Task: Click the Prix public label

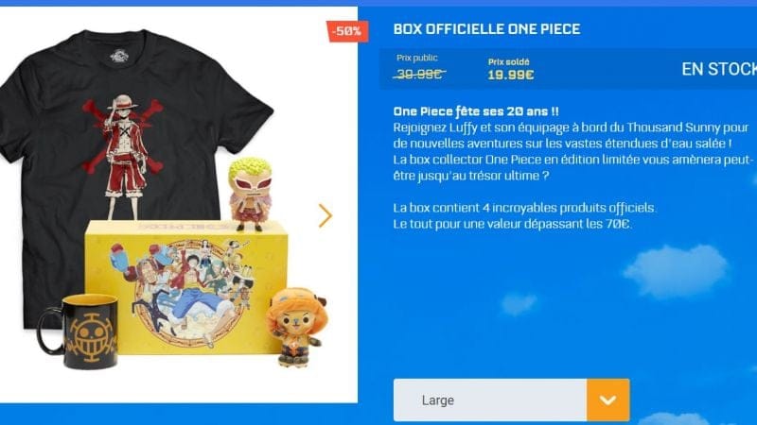Action: click(417, 58)
